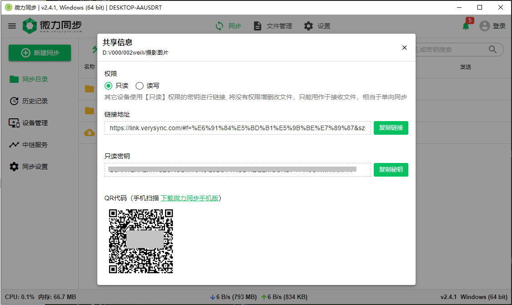Click the folder path D:V000/002weili/摄影图片
Screen dimensions: 512x305
pos(136,53)
